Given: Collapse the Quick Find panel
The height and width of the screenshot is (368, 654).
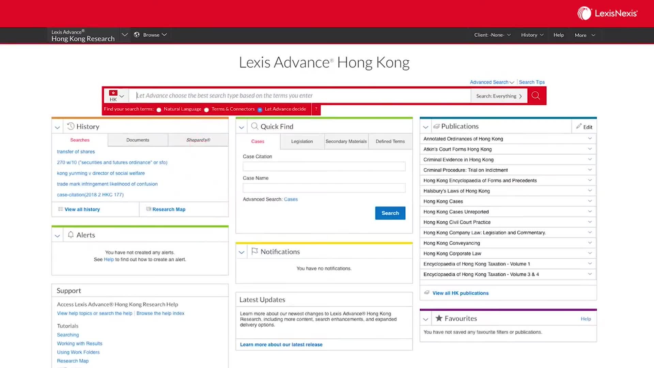Looking at the screenshot, I should coord(242,127).
